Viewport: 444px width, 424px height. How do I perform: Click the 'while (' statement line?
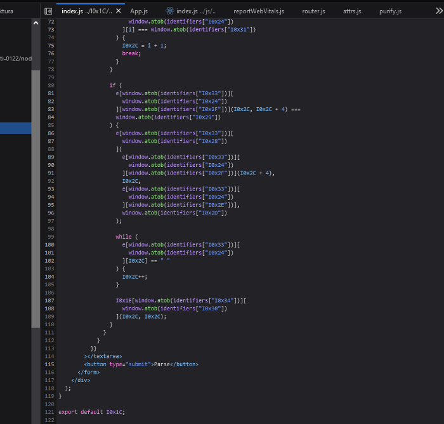(x=124, y=236)
